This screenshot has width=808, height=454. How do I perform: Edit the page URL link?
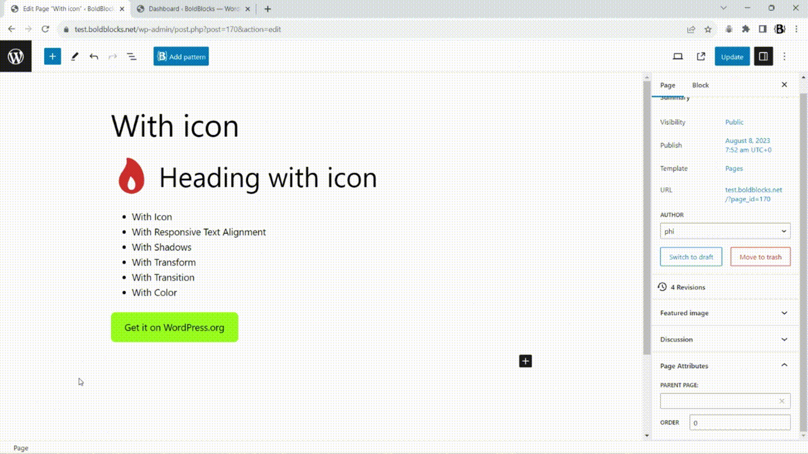pos(754,194)
